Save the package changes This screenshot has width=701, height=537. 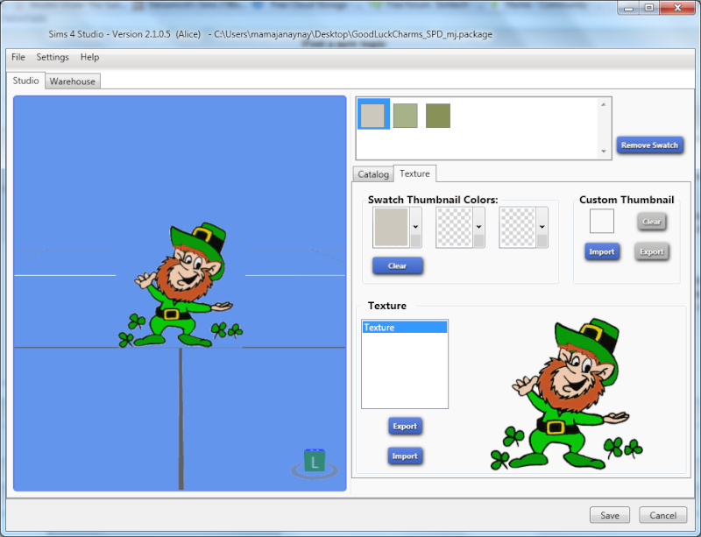click(609, 515)
